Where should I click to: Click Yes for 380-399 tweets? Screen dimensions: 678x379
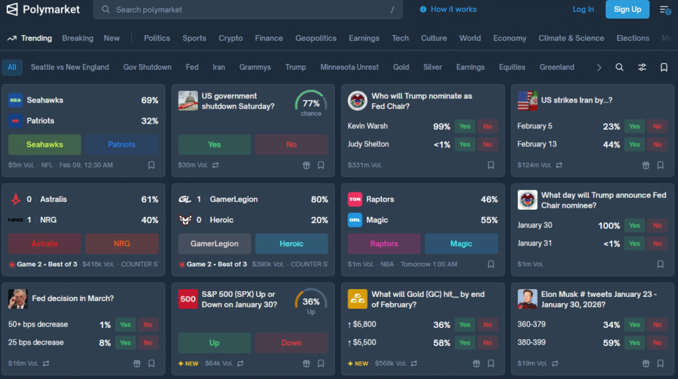click(x=634, y=343)
